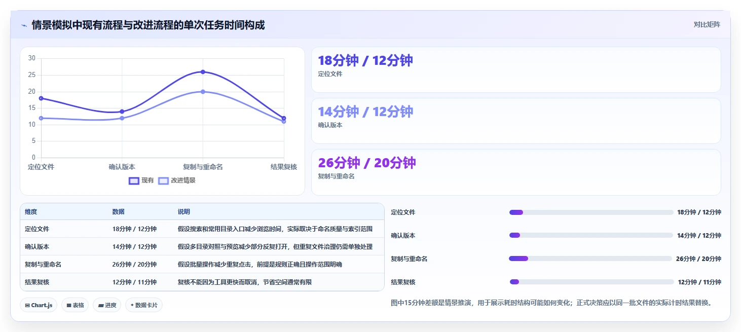Toggle the 现有 legend series
741x332 pixels.
[x=141, y=180]
